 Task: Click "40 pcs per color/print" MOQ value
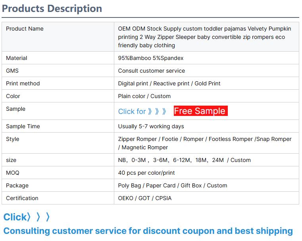[x=146, y=173]
